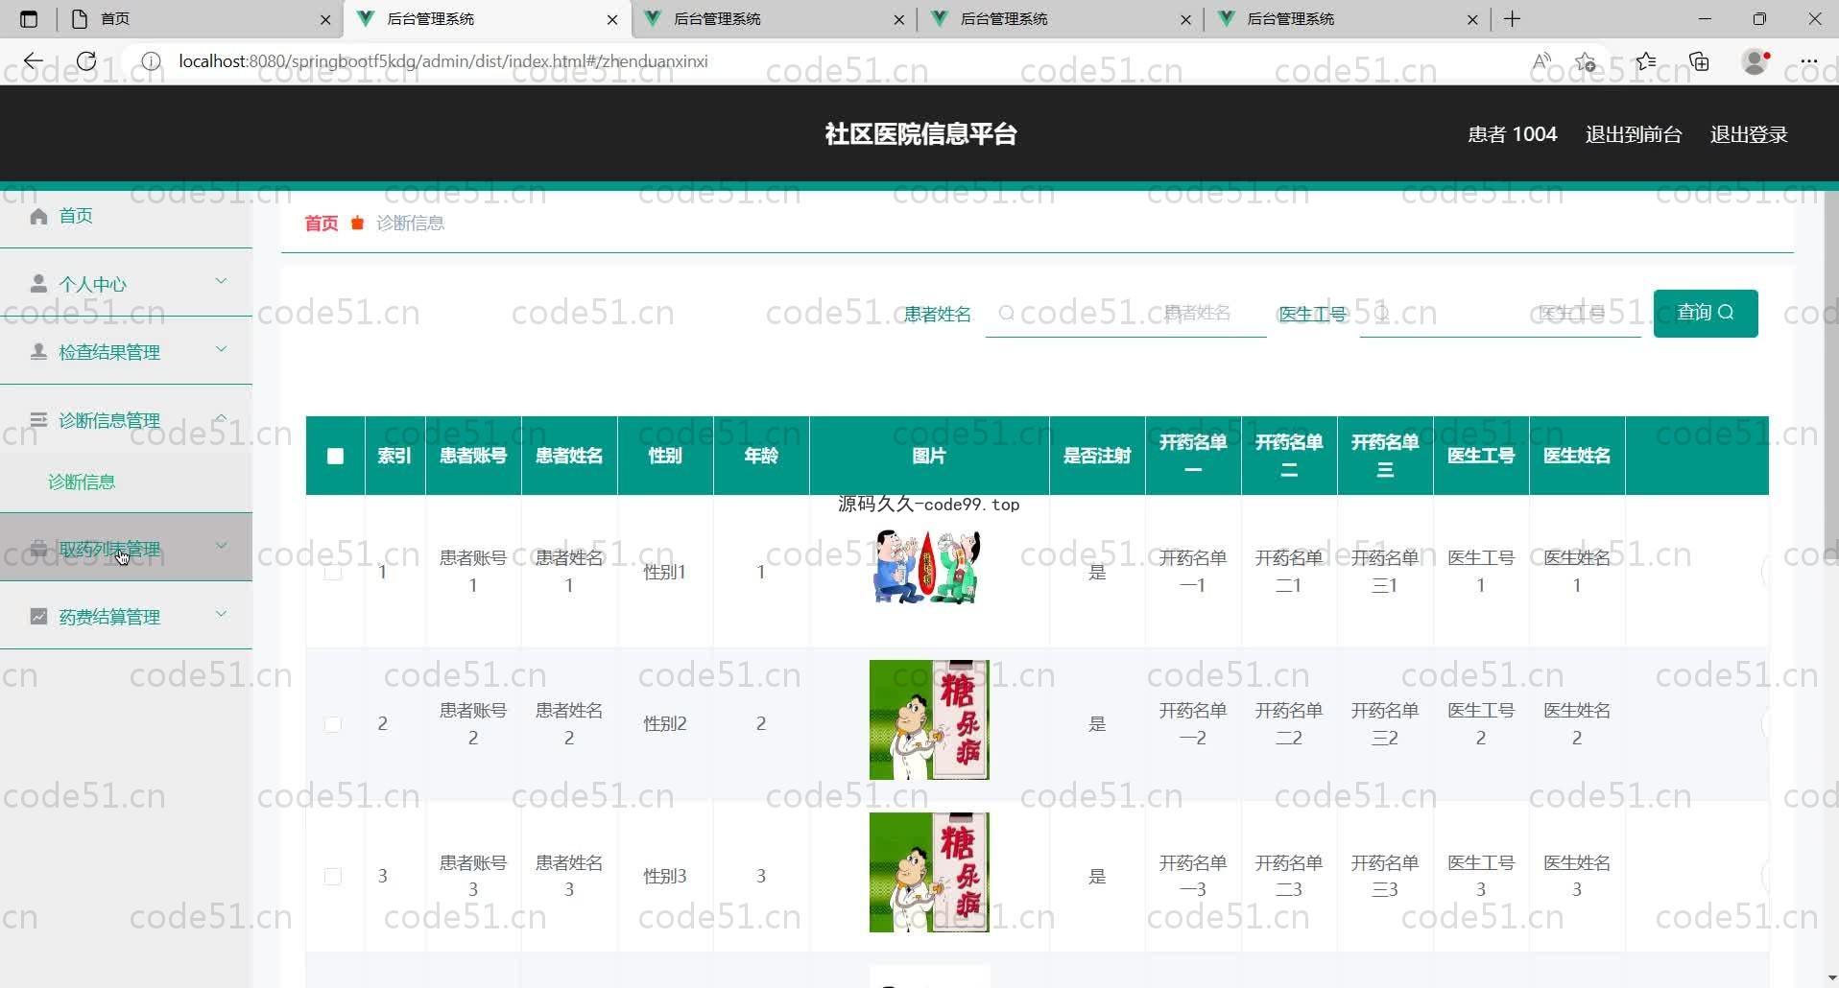
Task: Click the browser address bar URL
Action: click(443, 61)
